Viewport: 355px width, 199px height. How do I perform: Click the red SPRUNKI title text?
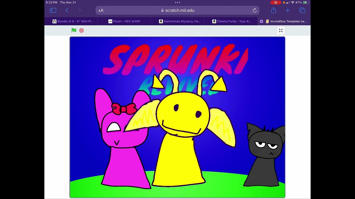[x=175, y=59]
